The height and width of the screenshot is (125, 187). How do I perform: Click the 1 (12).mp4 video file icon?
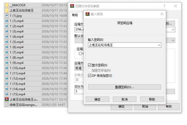[x=7, y=79]
